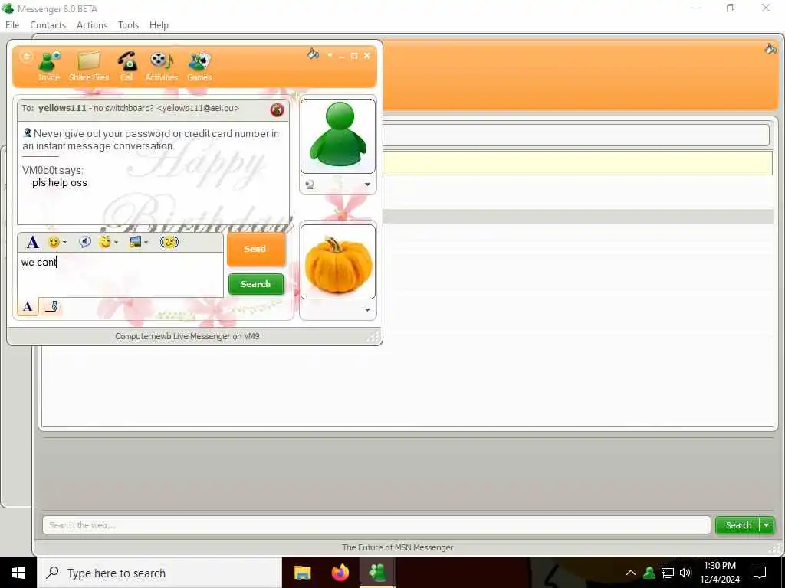Open Share Files folder icon

(x=89, y=66)
